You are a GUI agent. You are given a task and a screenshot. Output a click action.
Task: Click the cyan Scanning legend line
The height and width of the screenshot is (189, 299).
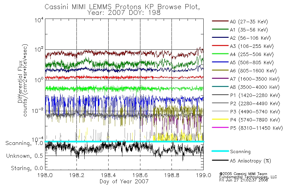coord(220,151)
